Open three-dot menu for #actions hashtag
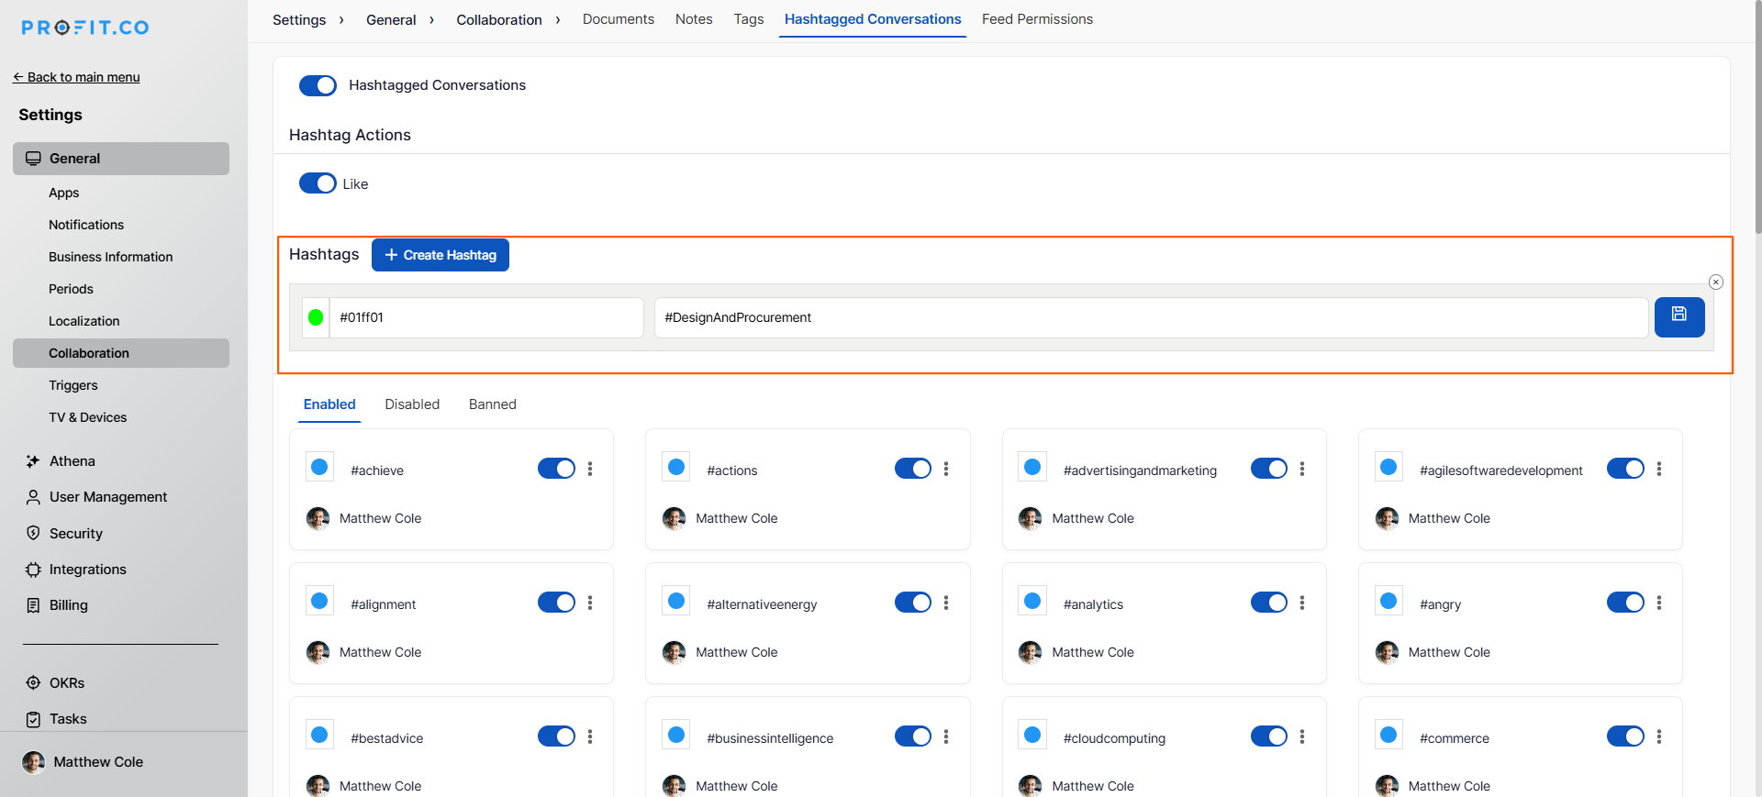The height and width of the screenshot is (797, 1762). click(x=946, y=470)
